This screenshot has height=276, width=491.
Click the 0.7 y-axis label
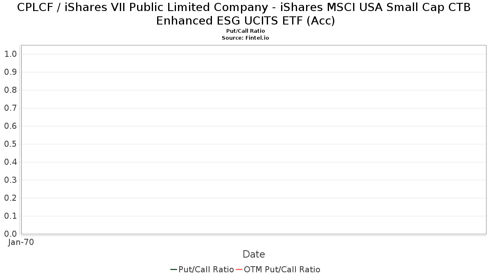(x=10, y=108)
